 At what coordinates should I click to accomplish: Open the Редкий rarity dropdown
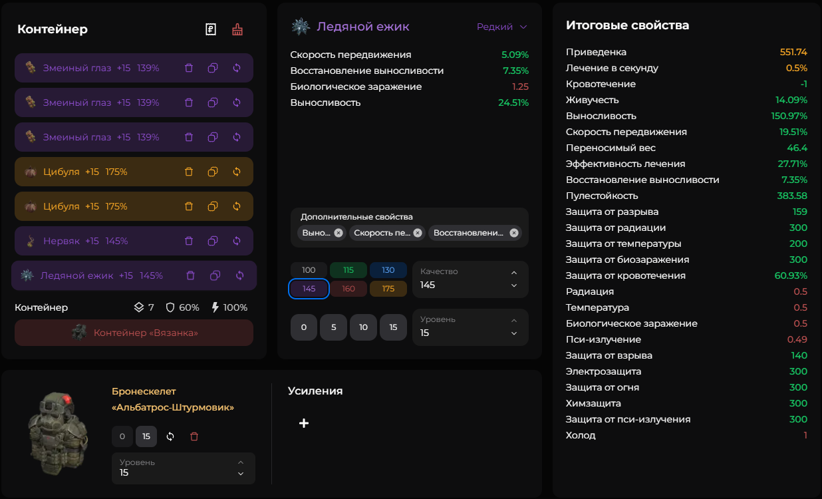502,27
